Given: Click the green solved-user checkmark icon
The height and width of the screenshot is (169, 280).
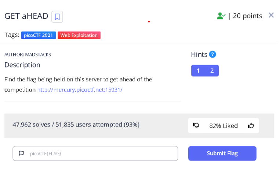Looking at the screenshot, I should coord(221,16).
